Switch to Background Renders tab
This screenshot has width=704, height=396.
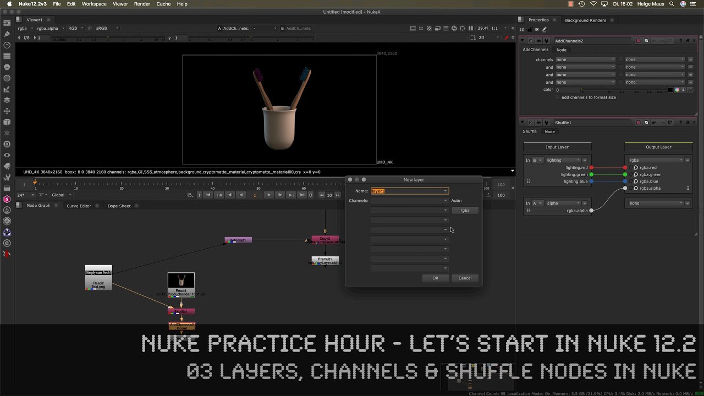pos(585,20)
